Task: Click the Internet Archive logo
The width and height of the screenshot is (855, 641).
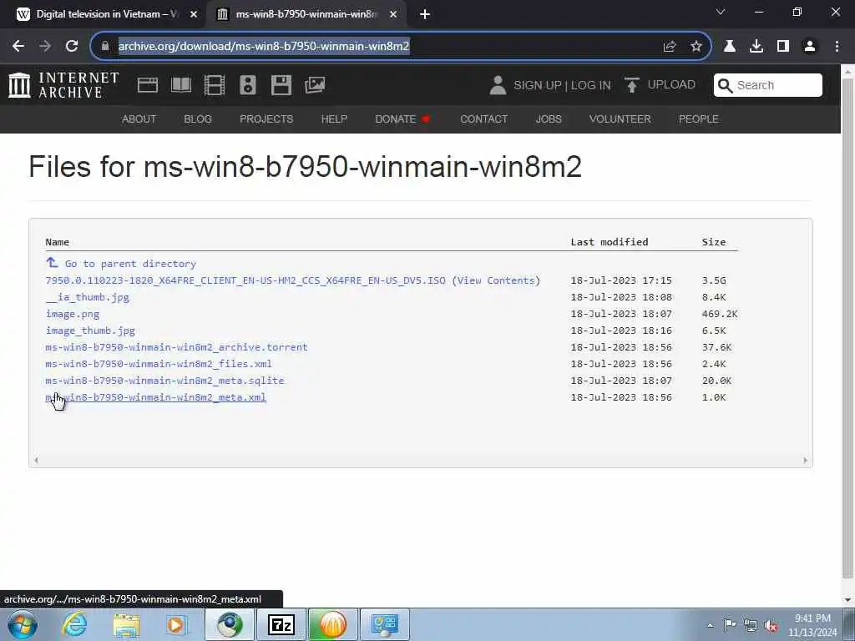Action: click(63, 85)
